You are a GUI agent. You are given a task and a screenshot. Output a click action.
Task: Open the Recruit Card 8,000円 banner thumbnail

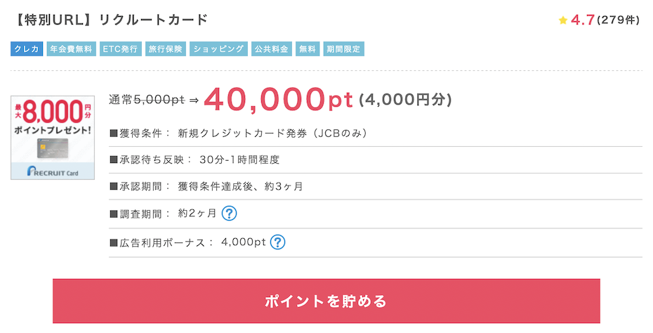tap(53, 138)
